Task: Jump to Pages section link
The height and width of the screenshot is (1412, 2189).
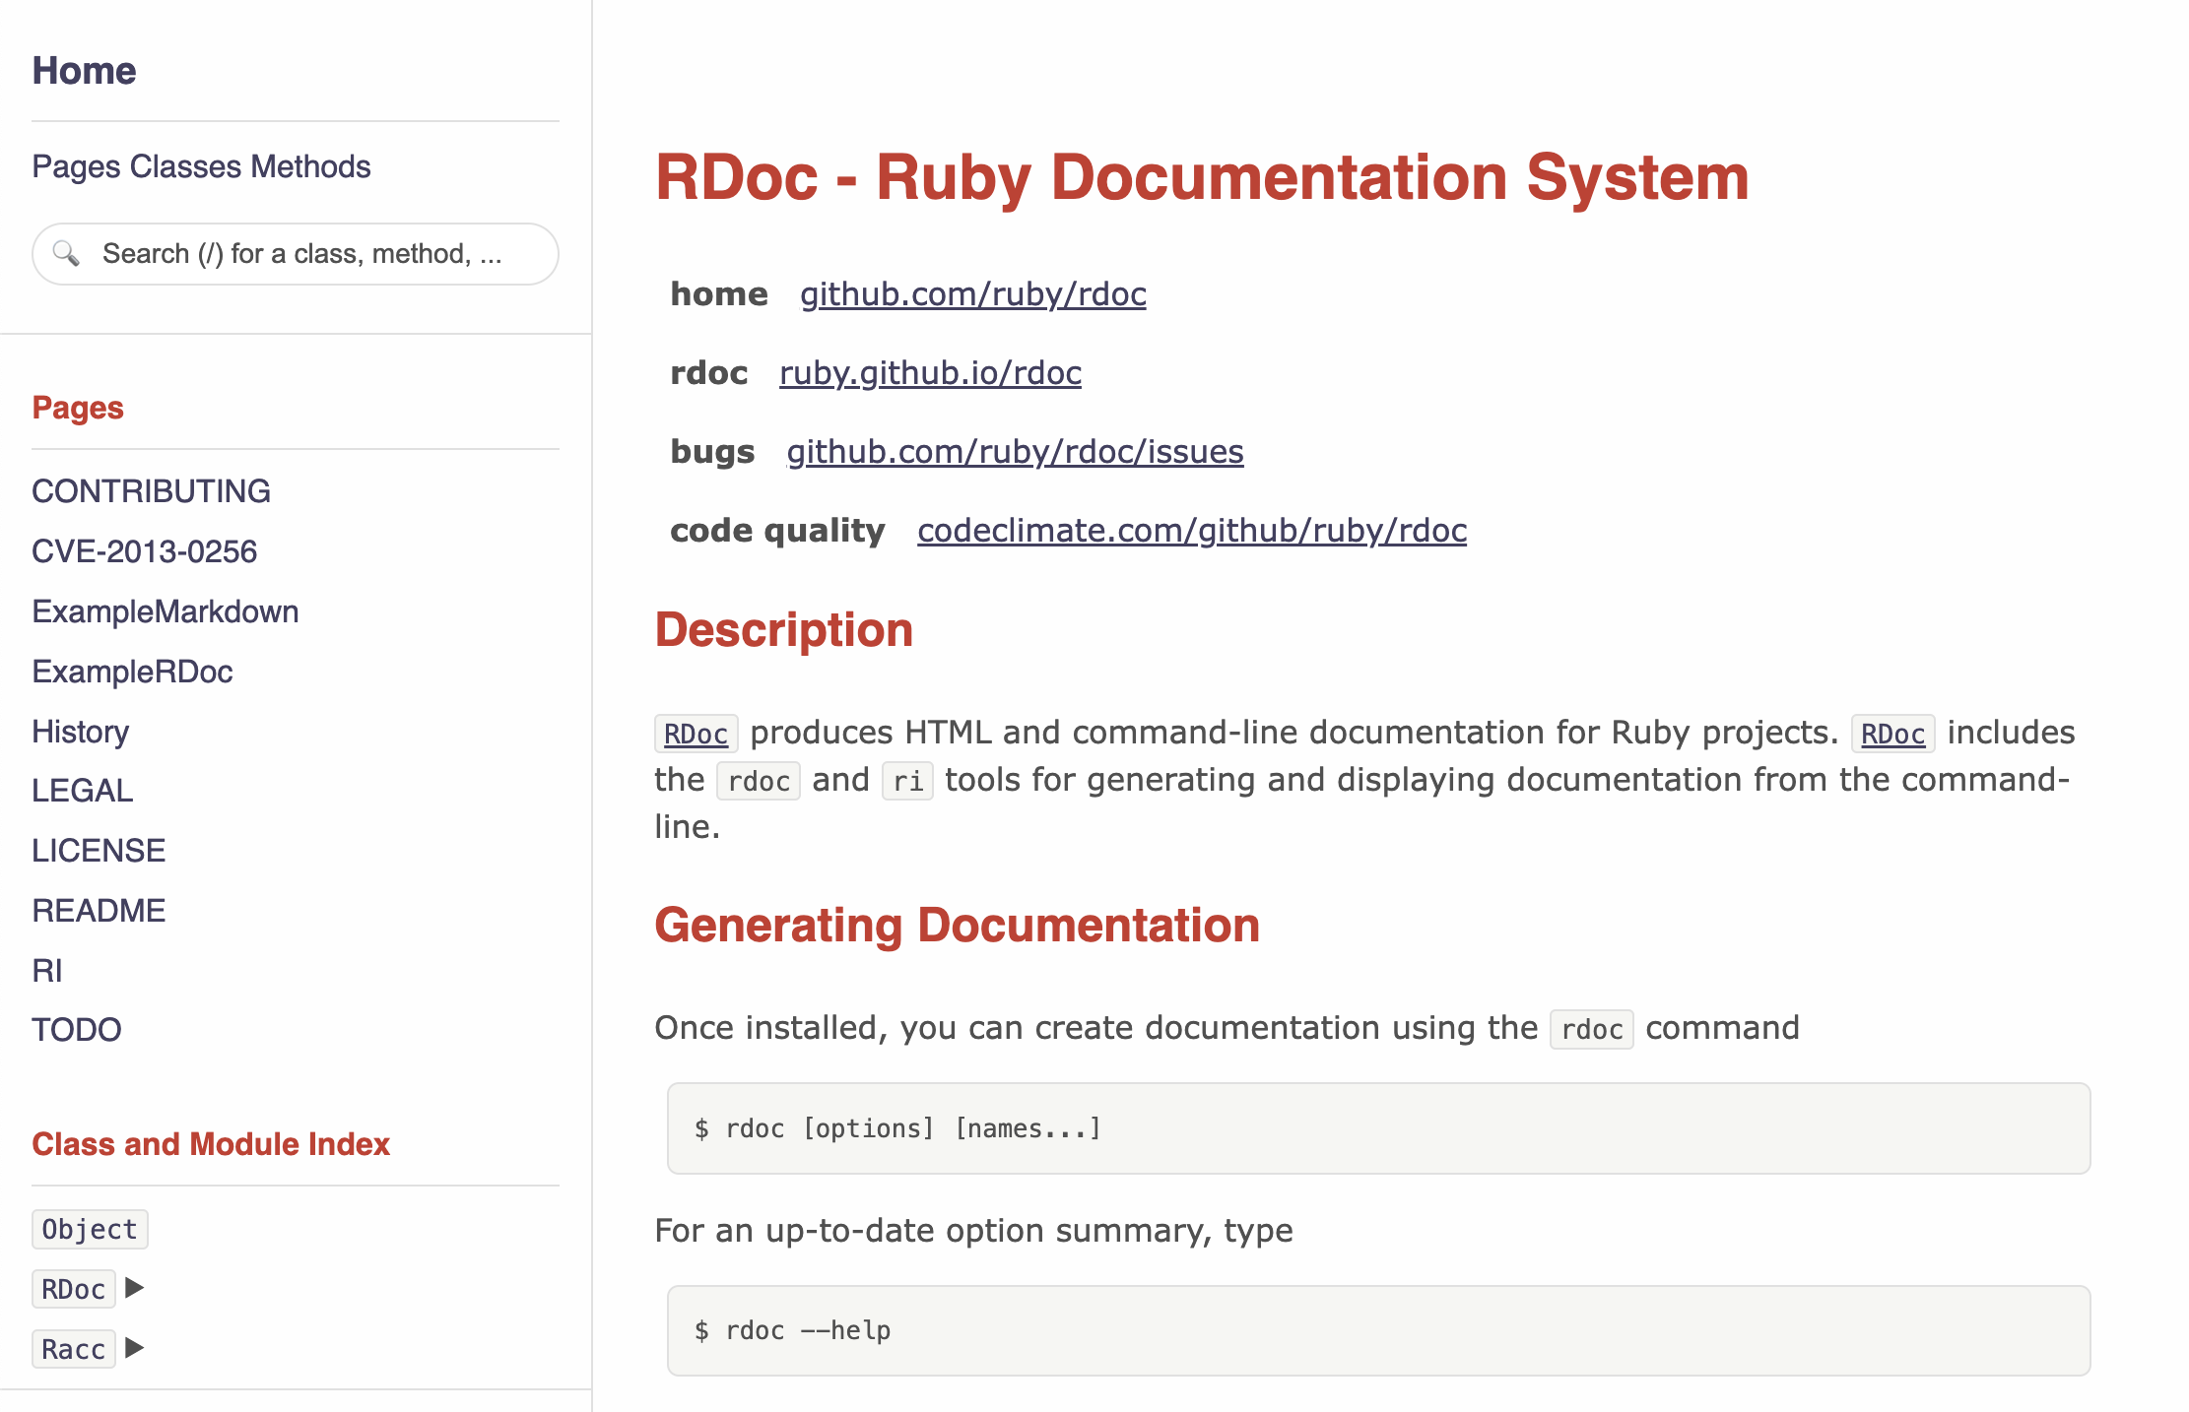Action: [76, 166]
